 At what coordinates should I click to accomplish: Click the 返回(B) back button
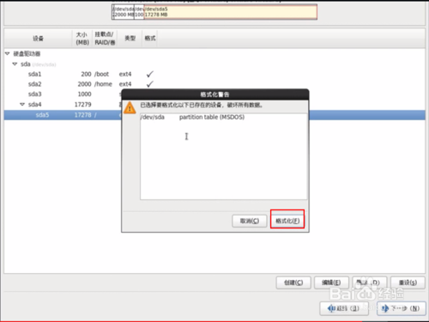coord(344,308)
